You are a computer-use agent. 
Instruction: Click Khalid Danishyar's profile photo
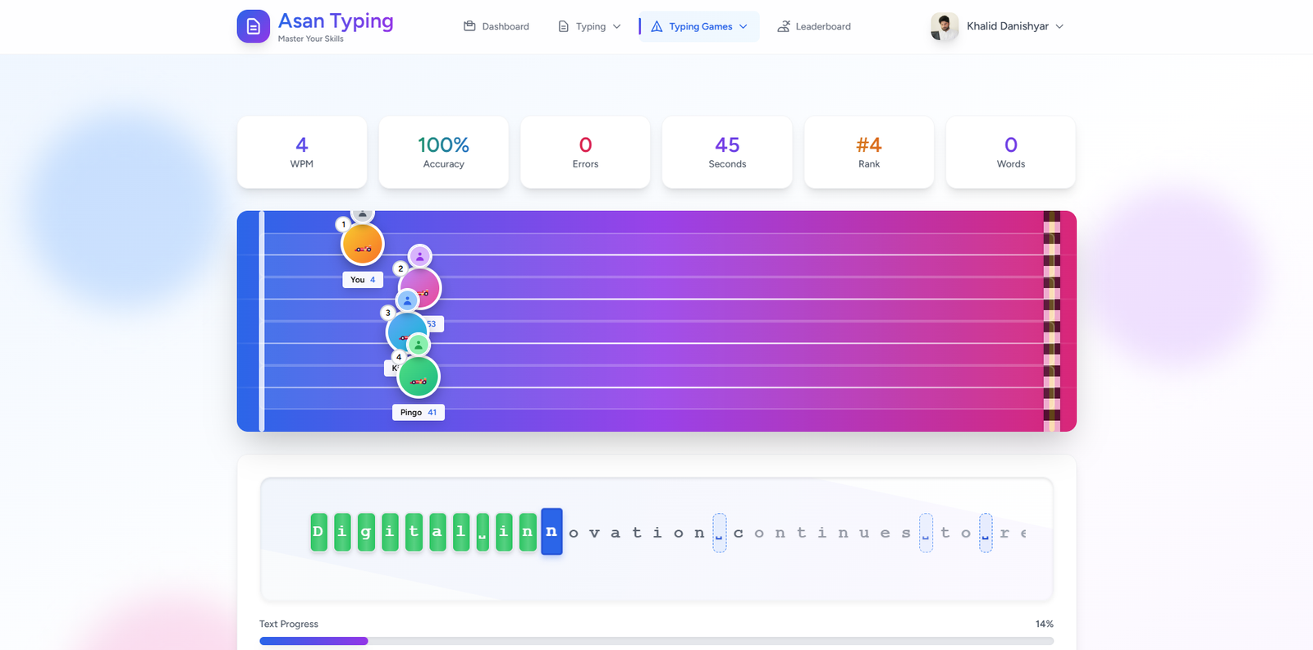[944, 26]
